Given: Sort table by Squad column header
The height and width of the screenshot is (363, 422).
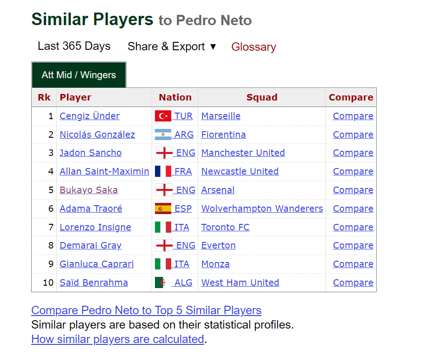Looking at the screenshot, I should coord(261,97).
